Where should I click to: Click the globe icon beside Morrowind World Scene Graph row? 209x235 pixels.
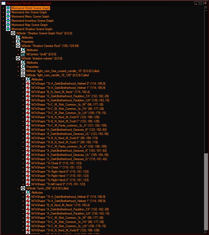(x=8, y=8)
